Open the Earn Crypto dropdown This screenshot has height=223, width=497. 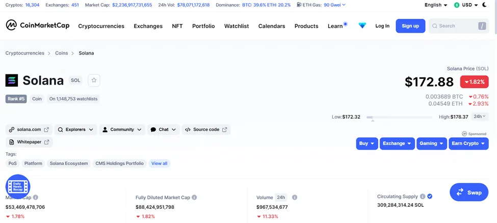click(x=468, y=144)
